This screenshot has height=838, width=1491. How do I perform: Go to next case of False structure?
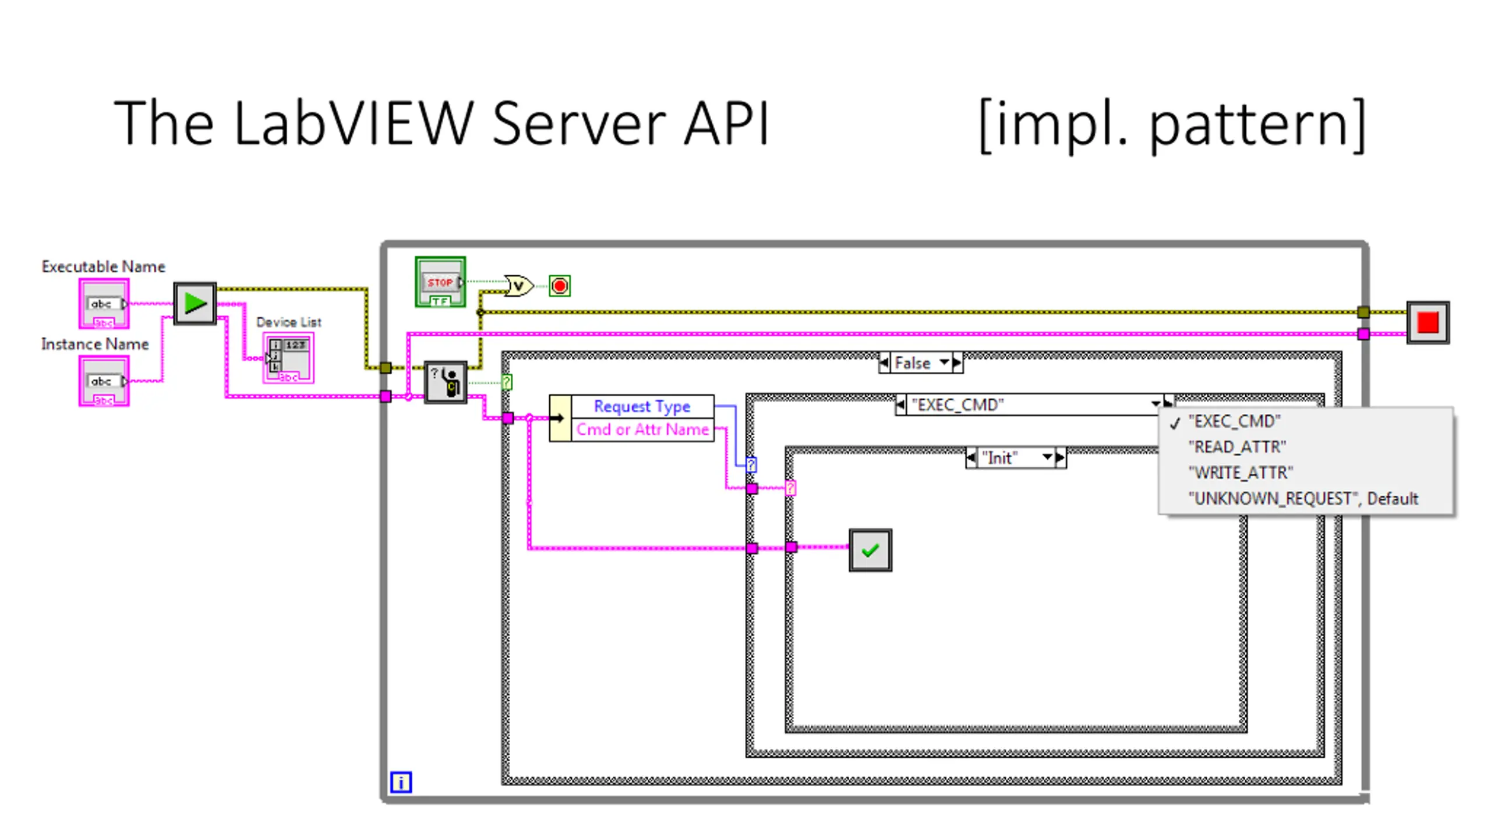click(957, 363)
